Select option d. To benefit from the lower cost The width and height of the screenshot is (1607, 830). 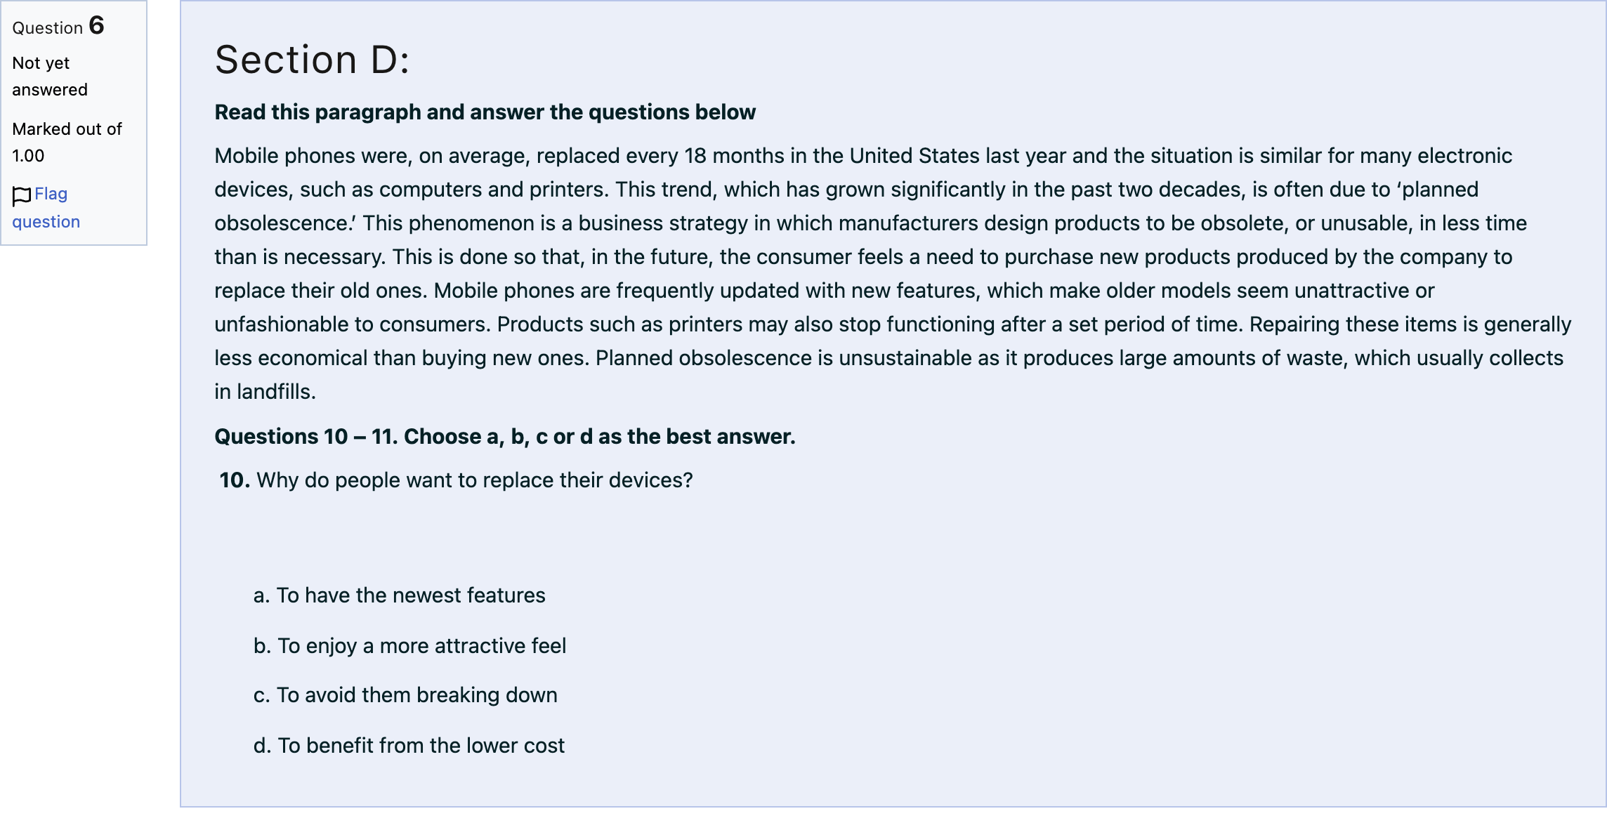(x=409, y=746)
